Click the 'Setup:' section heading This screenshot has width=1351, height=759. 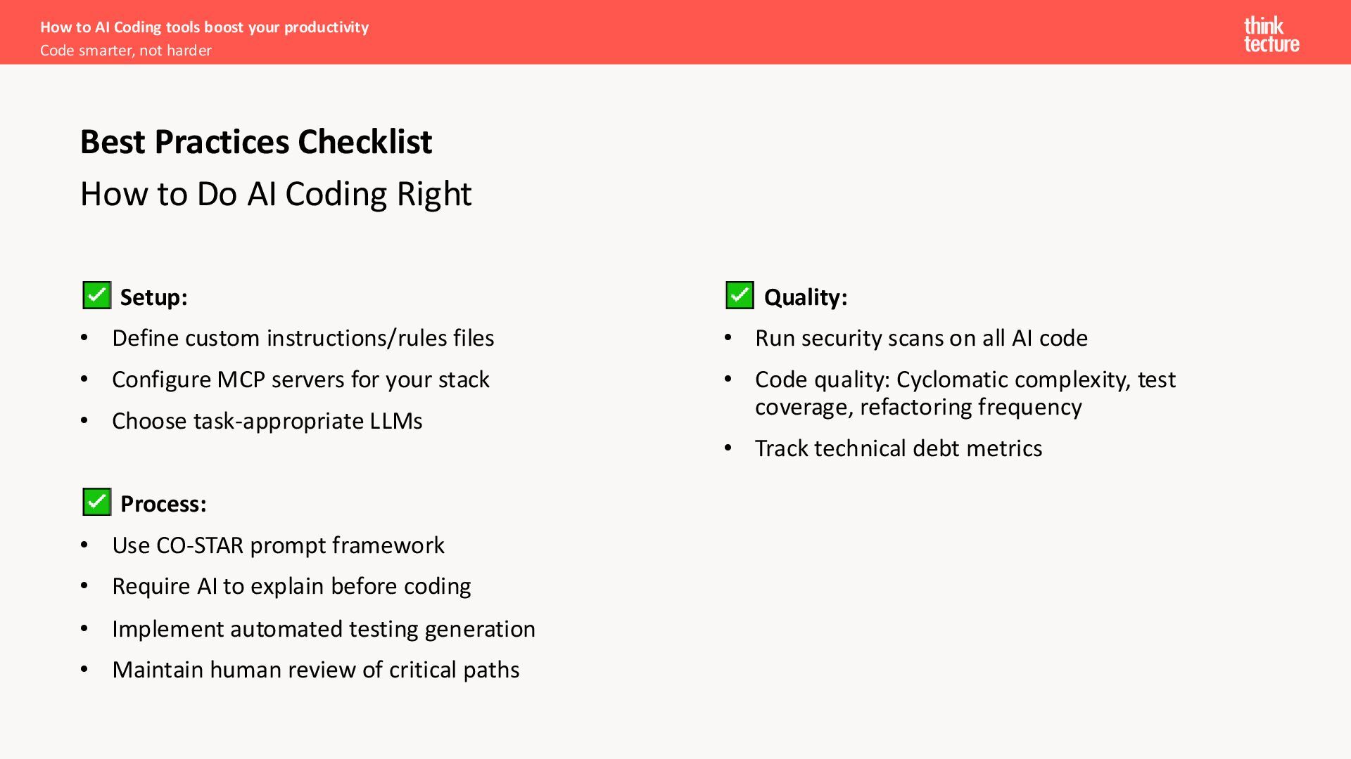153,297
